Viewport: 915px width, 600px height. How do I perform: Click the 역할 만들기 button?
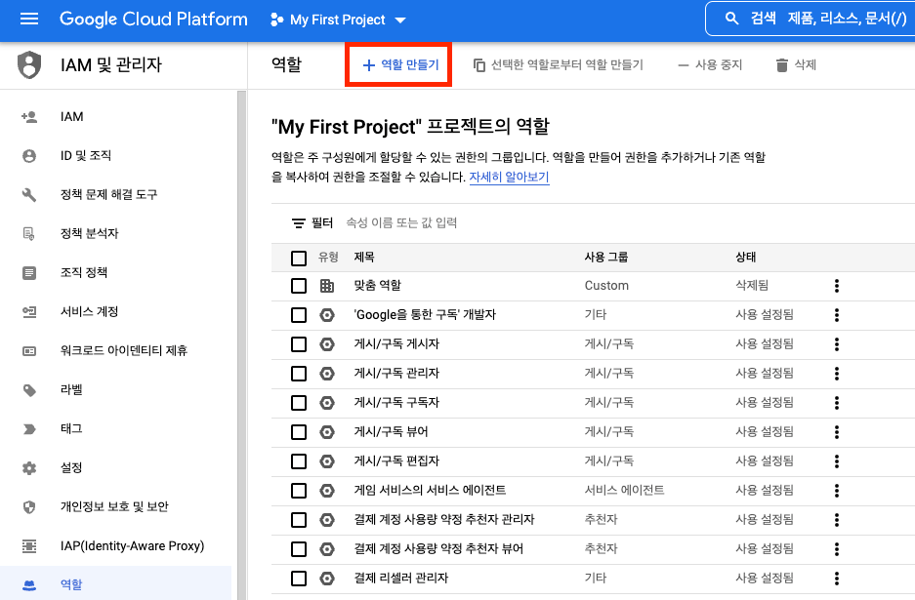(400, 65)
